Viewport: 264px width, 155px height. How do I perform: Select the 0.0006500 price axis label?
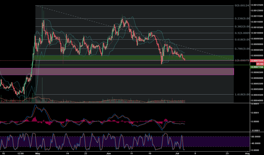pos(257,72)
